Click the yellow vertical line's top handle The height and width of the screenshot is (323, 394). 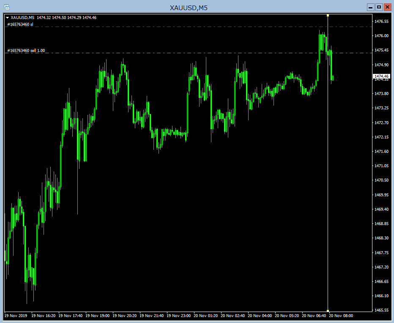pos(328,16)
